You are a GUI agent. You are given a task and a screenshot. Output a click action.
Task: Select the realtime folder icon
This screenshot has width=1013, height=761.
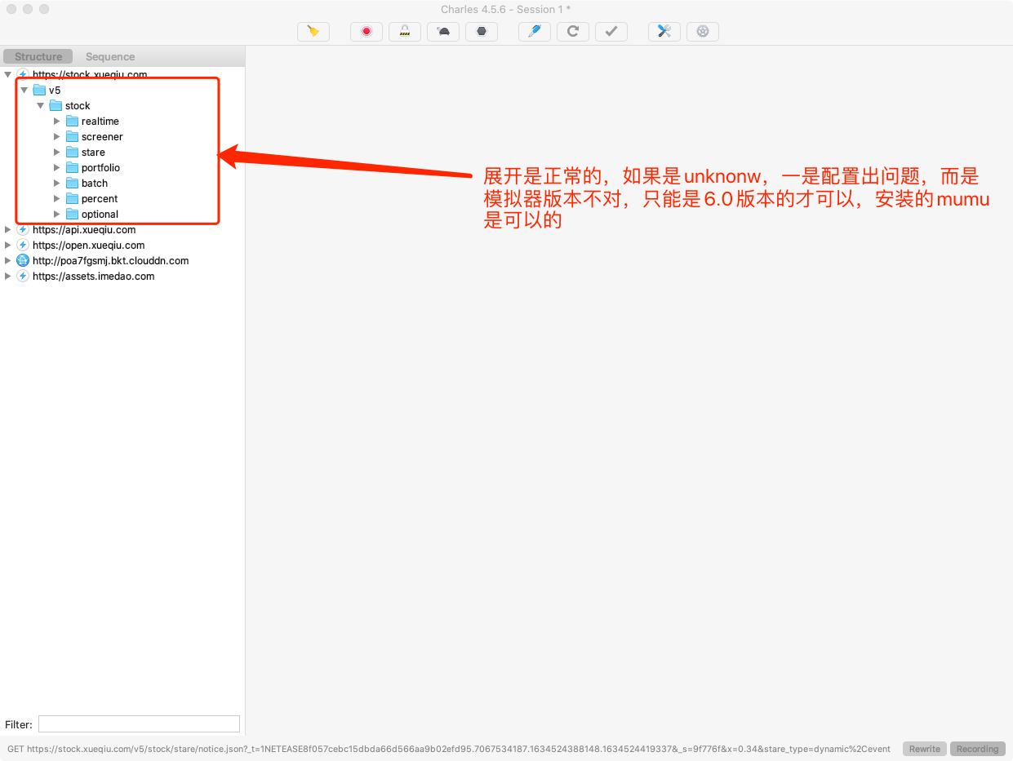[72, 121]
